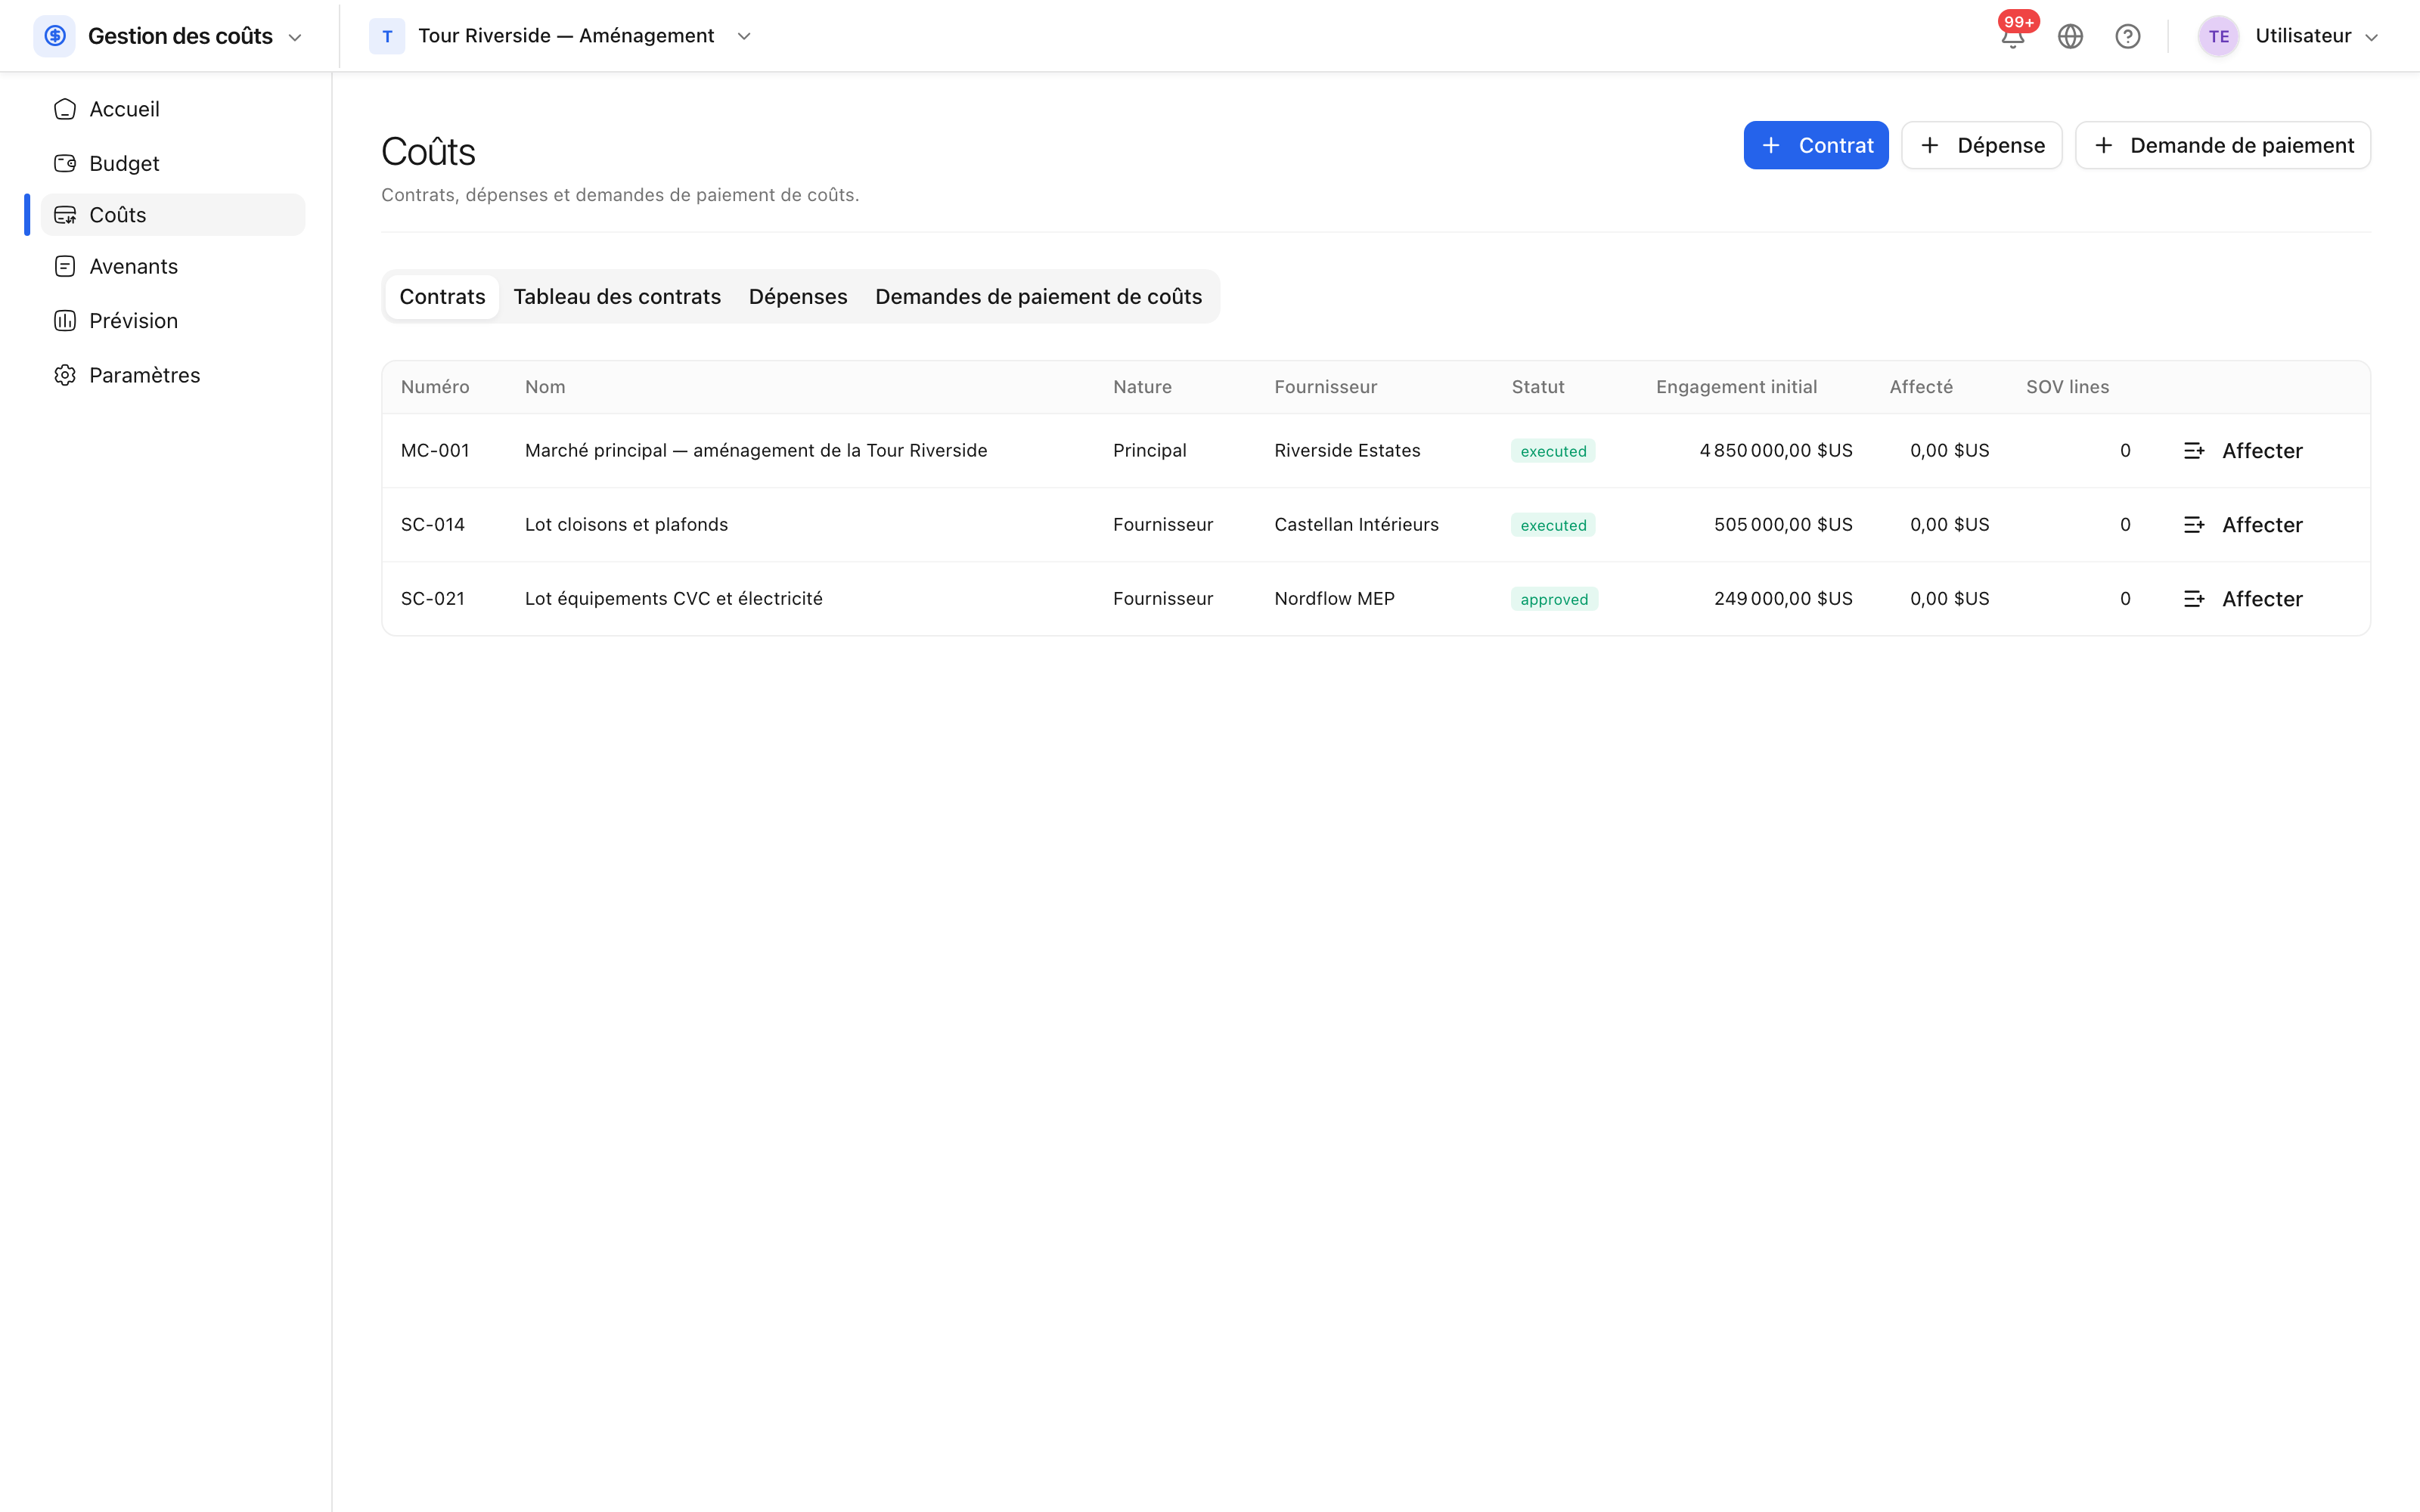Click the 4 850 000,00 $US amount

(x=1776, y=451)
